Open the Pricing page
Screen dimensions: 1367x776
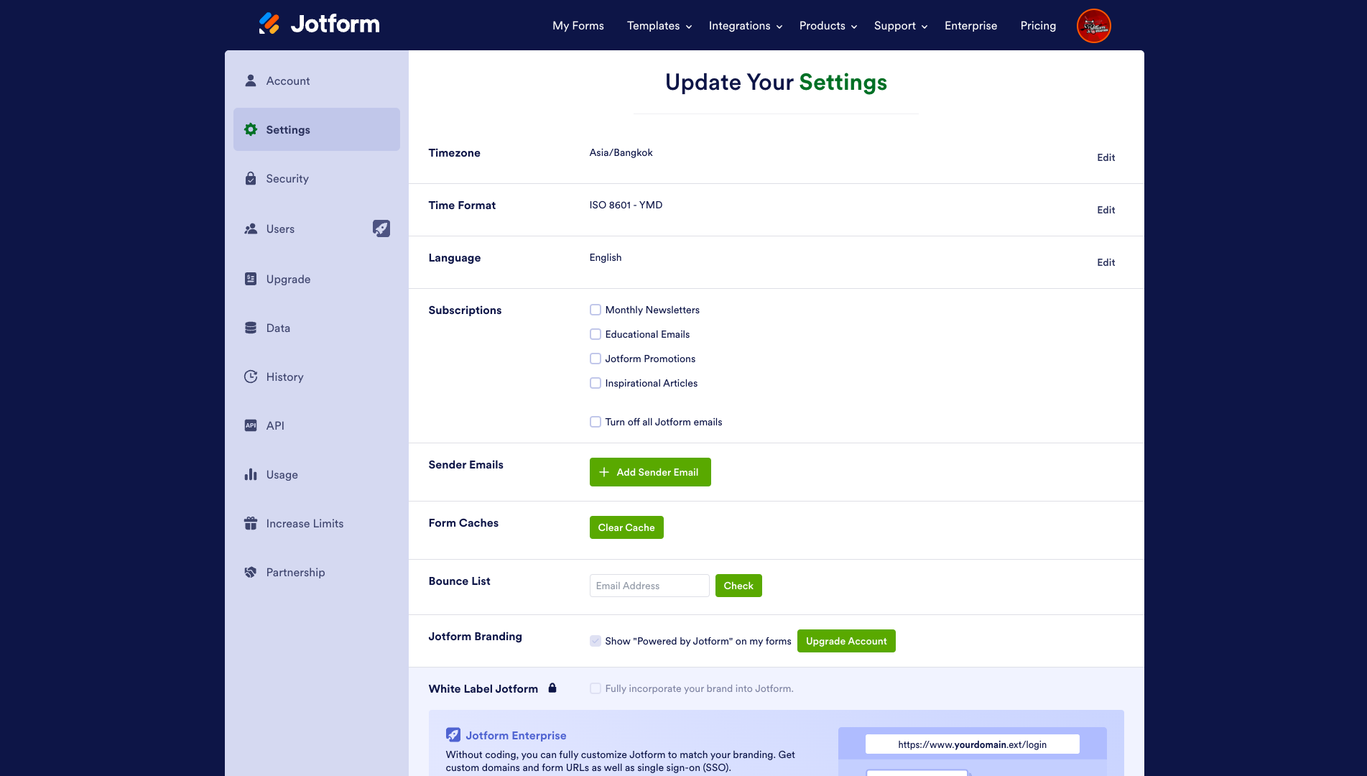pos(1038,26)
